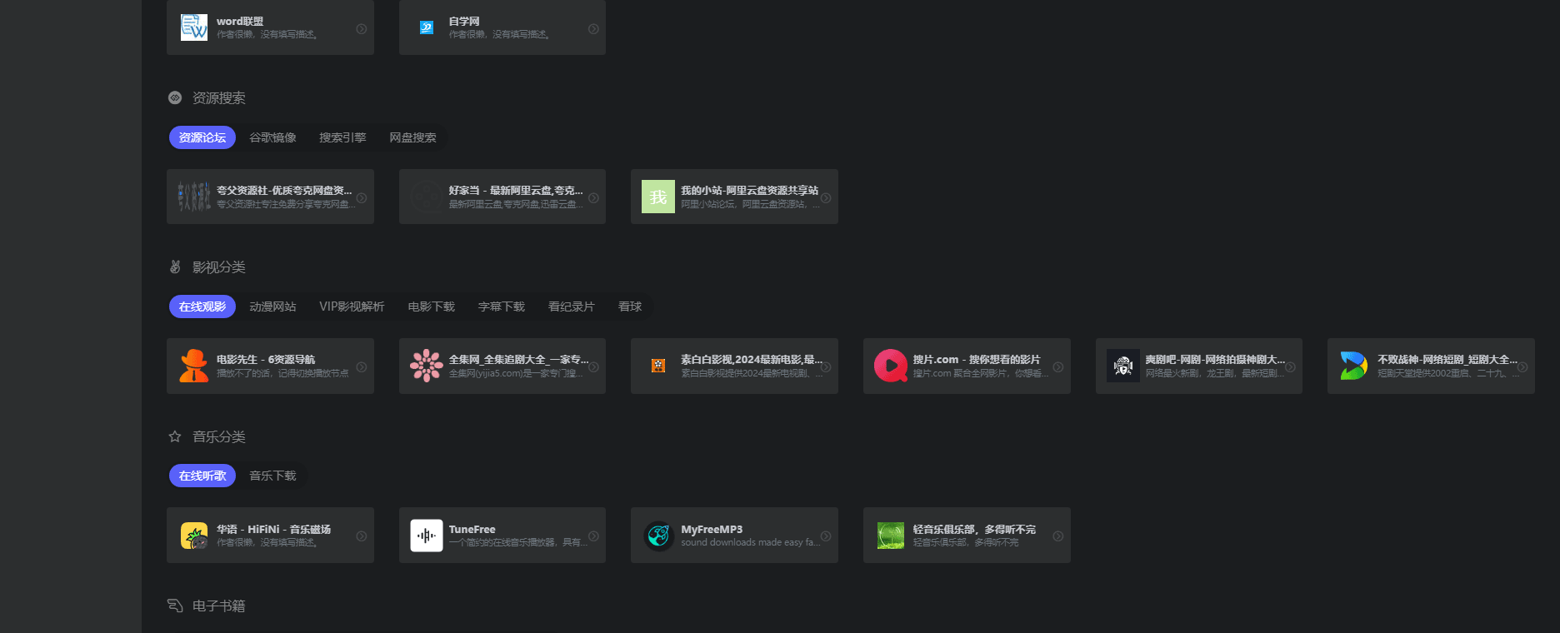The image size is (1560, 633).
Task: Open the word联盟 site icon
Action: 194,27
